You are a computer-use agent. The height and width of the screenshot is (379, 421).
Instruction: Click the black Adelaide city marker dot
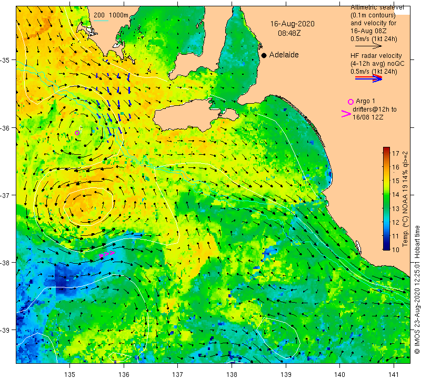[x=264, y=55]
